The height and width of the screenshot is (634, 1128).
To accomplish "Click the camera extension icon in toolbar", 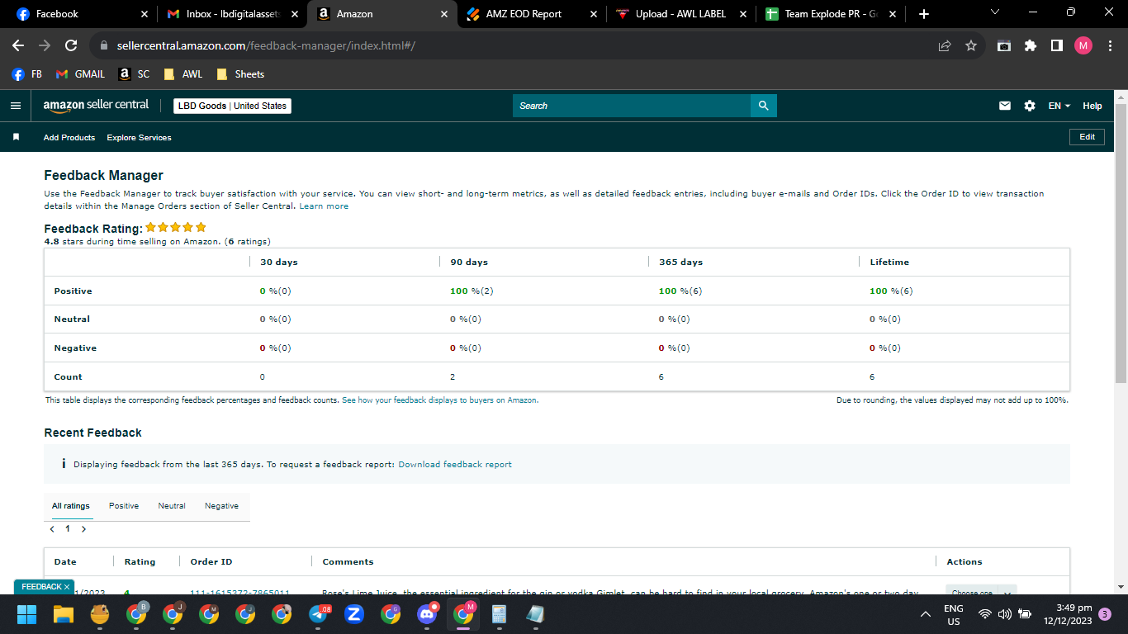I will point(1004,46).
